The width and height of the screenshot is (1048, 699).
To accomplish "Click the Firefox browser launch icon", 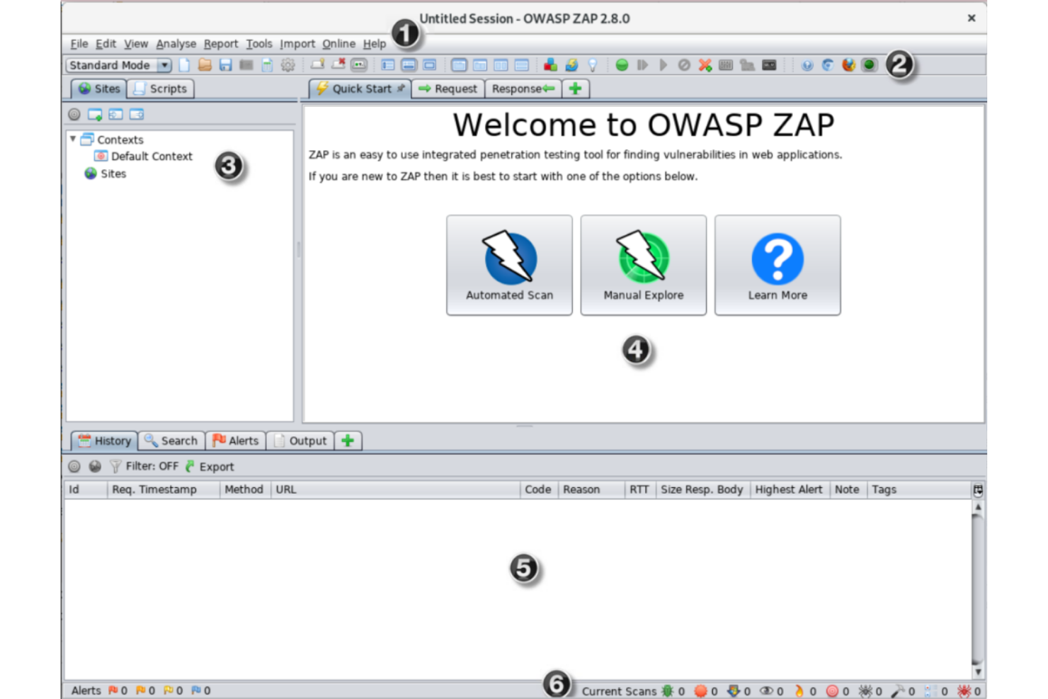I will pyautogui.click(x=848, y=65).
